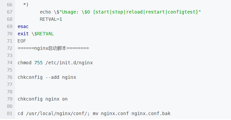Image resolution: width=231 pixels, height=120 pixels.
Task: Click the esac keyword
Action: 23,26
